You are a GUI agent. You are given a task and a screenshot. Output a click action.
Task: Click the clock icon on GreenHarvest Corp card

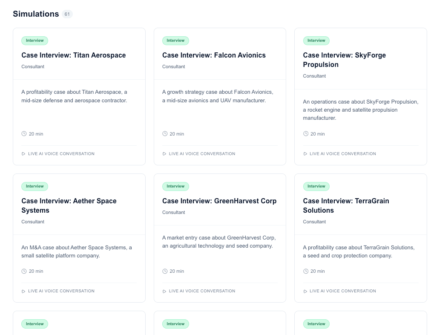(165, 271)
